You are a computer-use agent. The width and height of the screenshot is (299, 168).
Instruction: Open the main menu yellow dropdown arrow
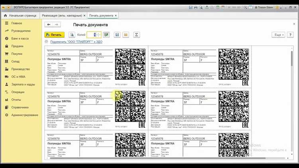pos(8,8)
